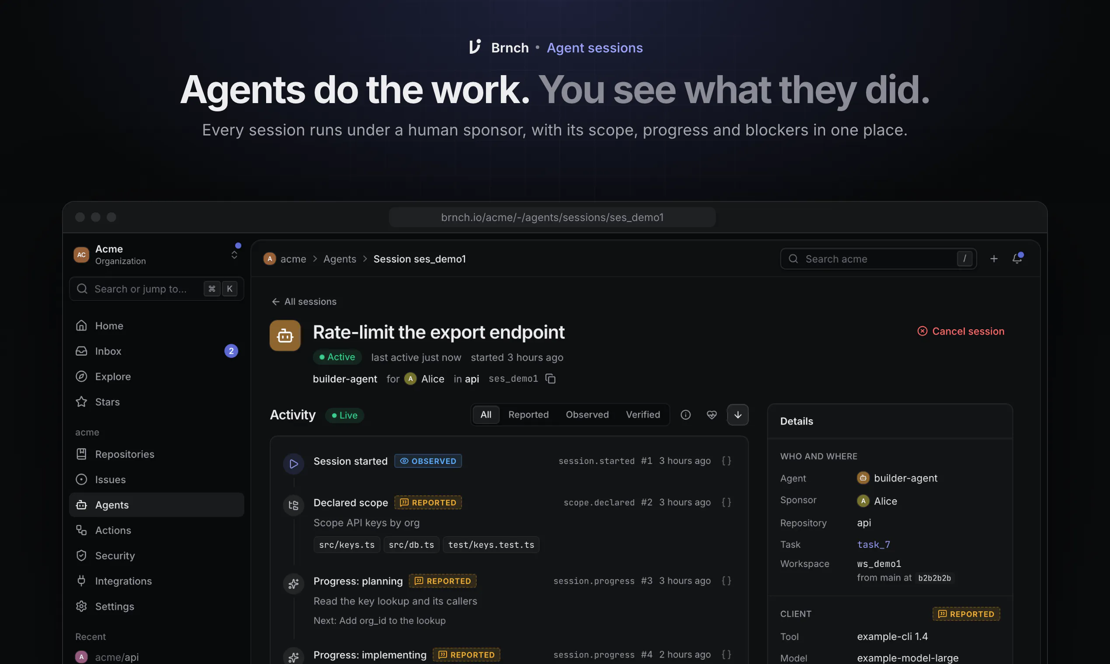The height and width of the screenshot is (664, 1110).
Task: Click the Acme AC avatar
Action: click(81, 255)
